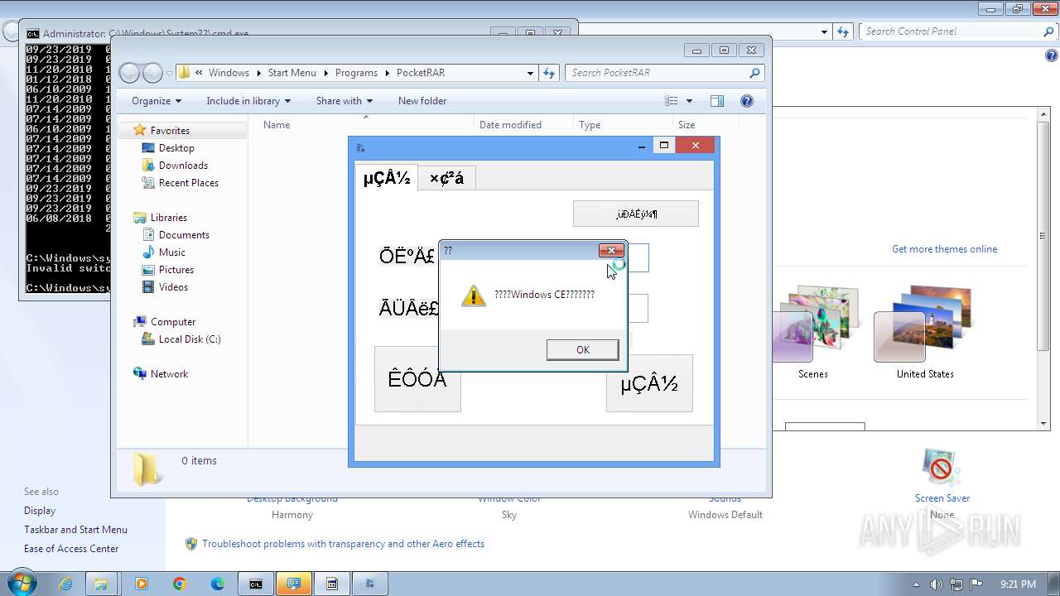This screenshot has height=596, width=1060.
Task: Open the Taskbar and Start Menu link
Action: tap(75, 530)
